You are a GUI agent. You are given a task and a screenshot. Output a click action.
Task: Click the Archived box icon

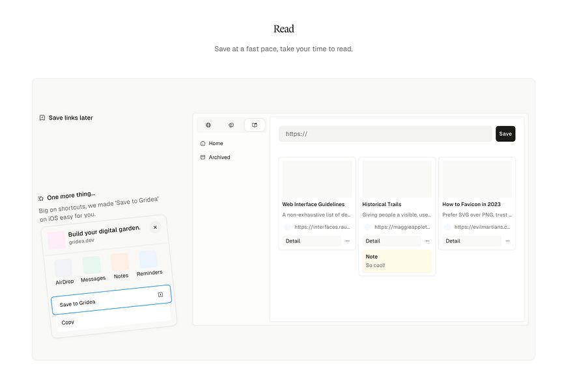[x=203, y=157]
